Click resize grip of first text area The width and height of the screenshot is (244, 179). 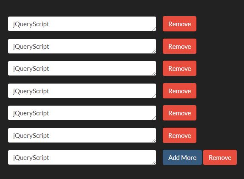coord(154,29)
